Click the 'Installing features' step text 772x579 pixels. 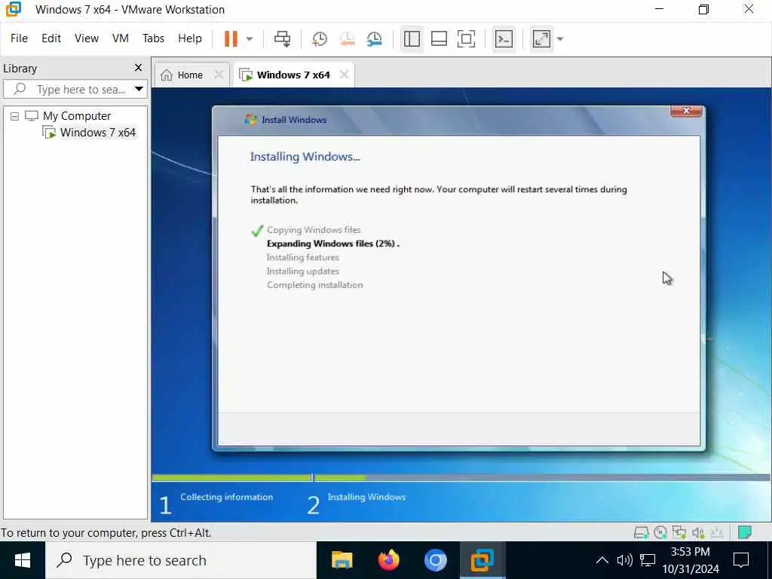coord(303,258)
